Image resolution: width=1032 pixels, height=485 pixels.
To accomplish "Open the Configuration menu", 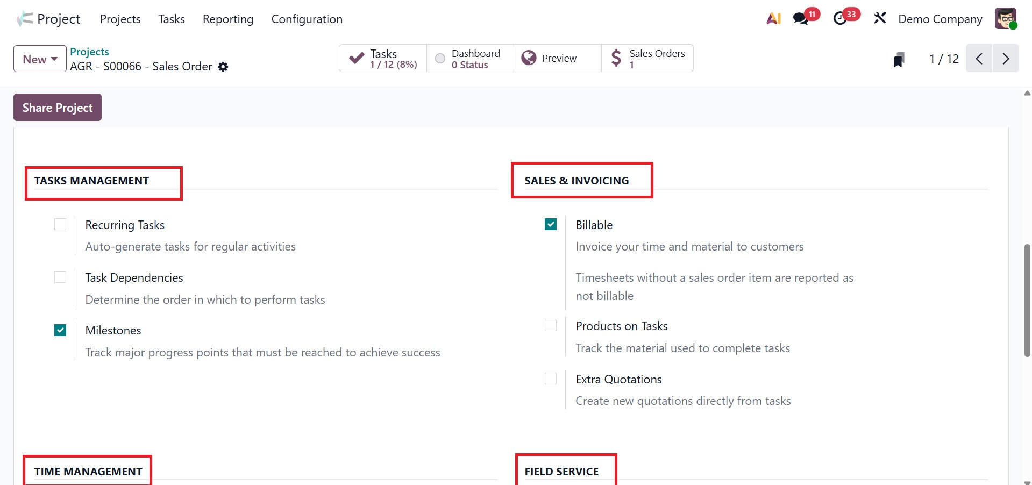I will tap(307, 19).
